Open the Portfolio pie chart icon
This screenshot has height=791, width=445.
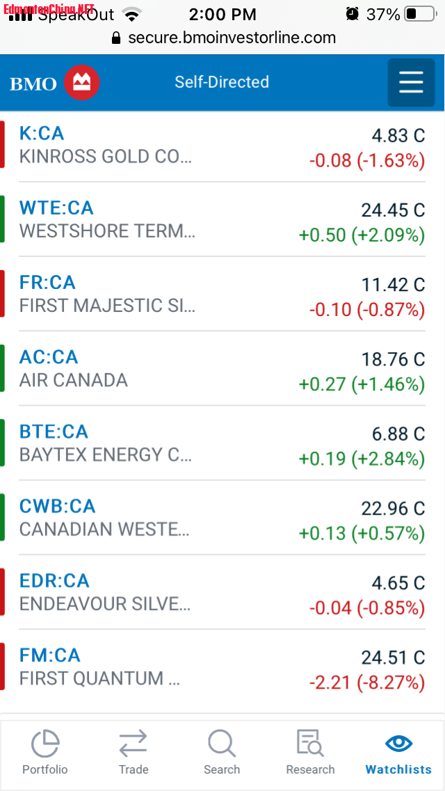[x=45, y=744]
